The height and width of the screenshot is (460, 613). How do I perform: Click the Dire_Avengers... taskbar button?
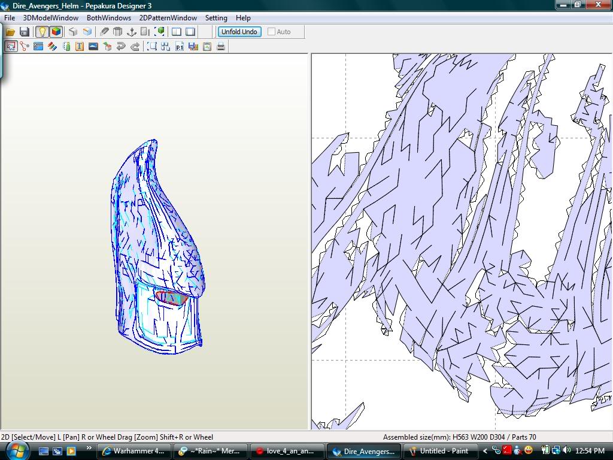coord(363,451)
